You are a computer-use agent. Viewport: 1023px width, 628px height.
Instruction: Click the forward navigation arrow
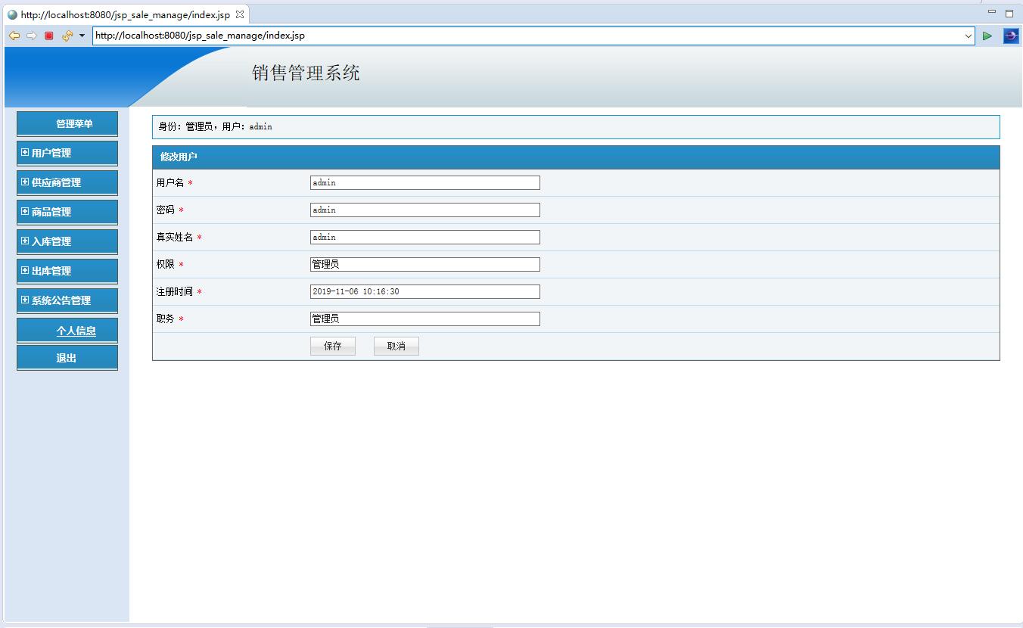[30, 35]
